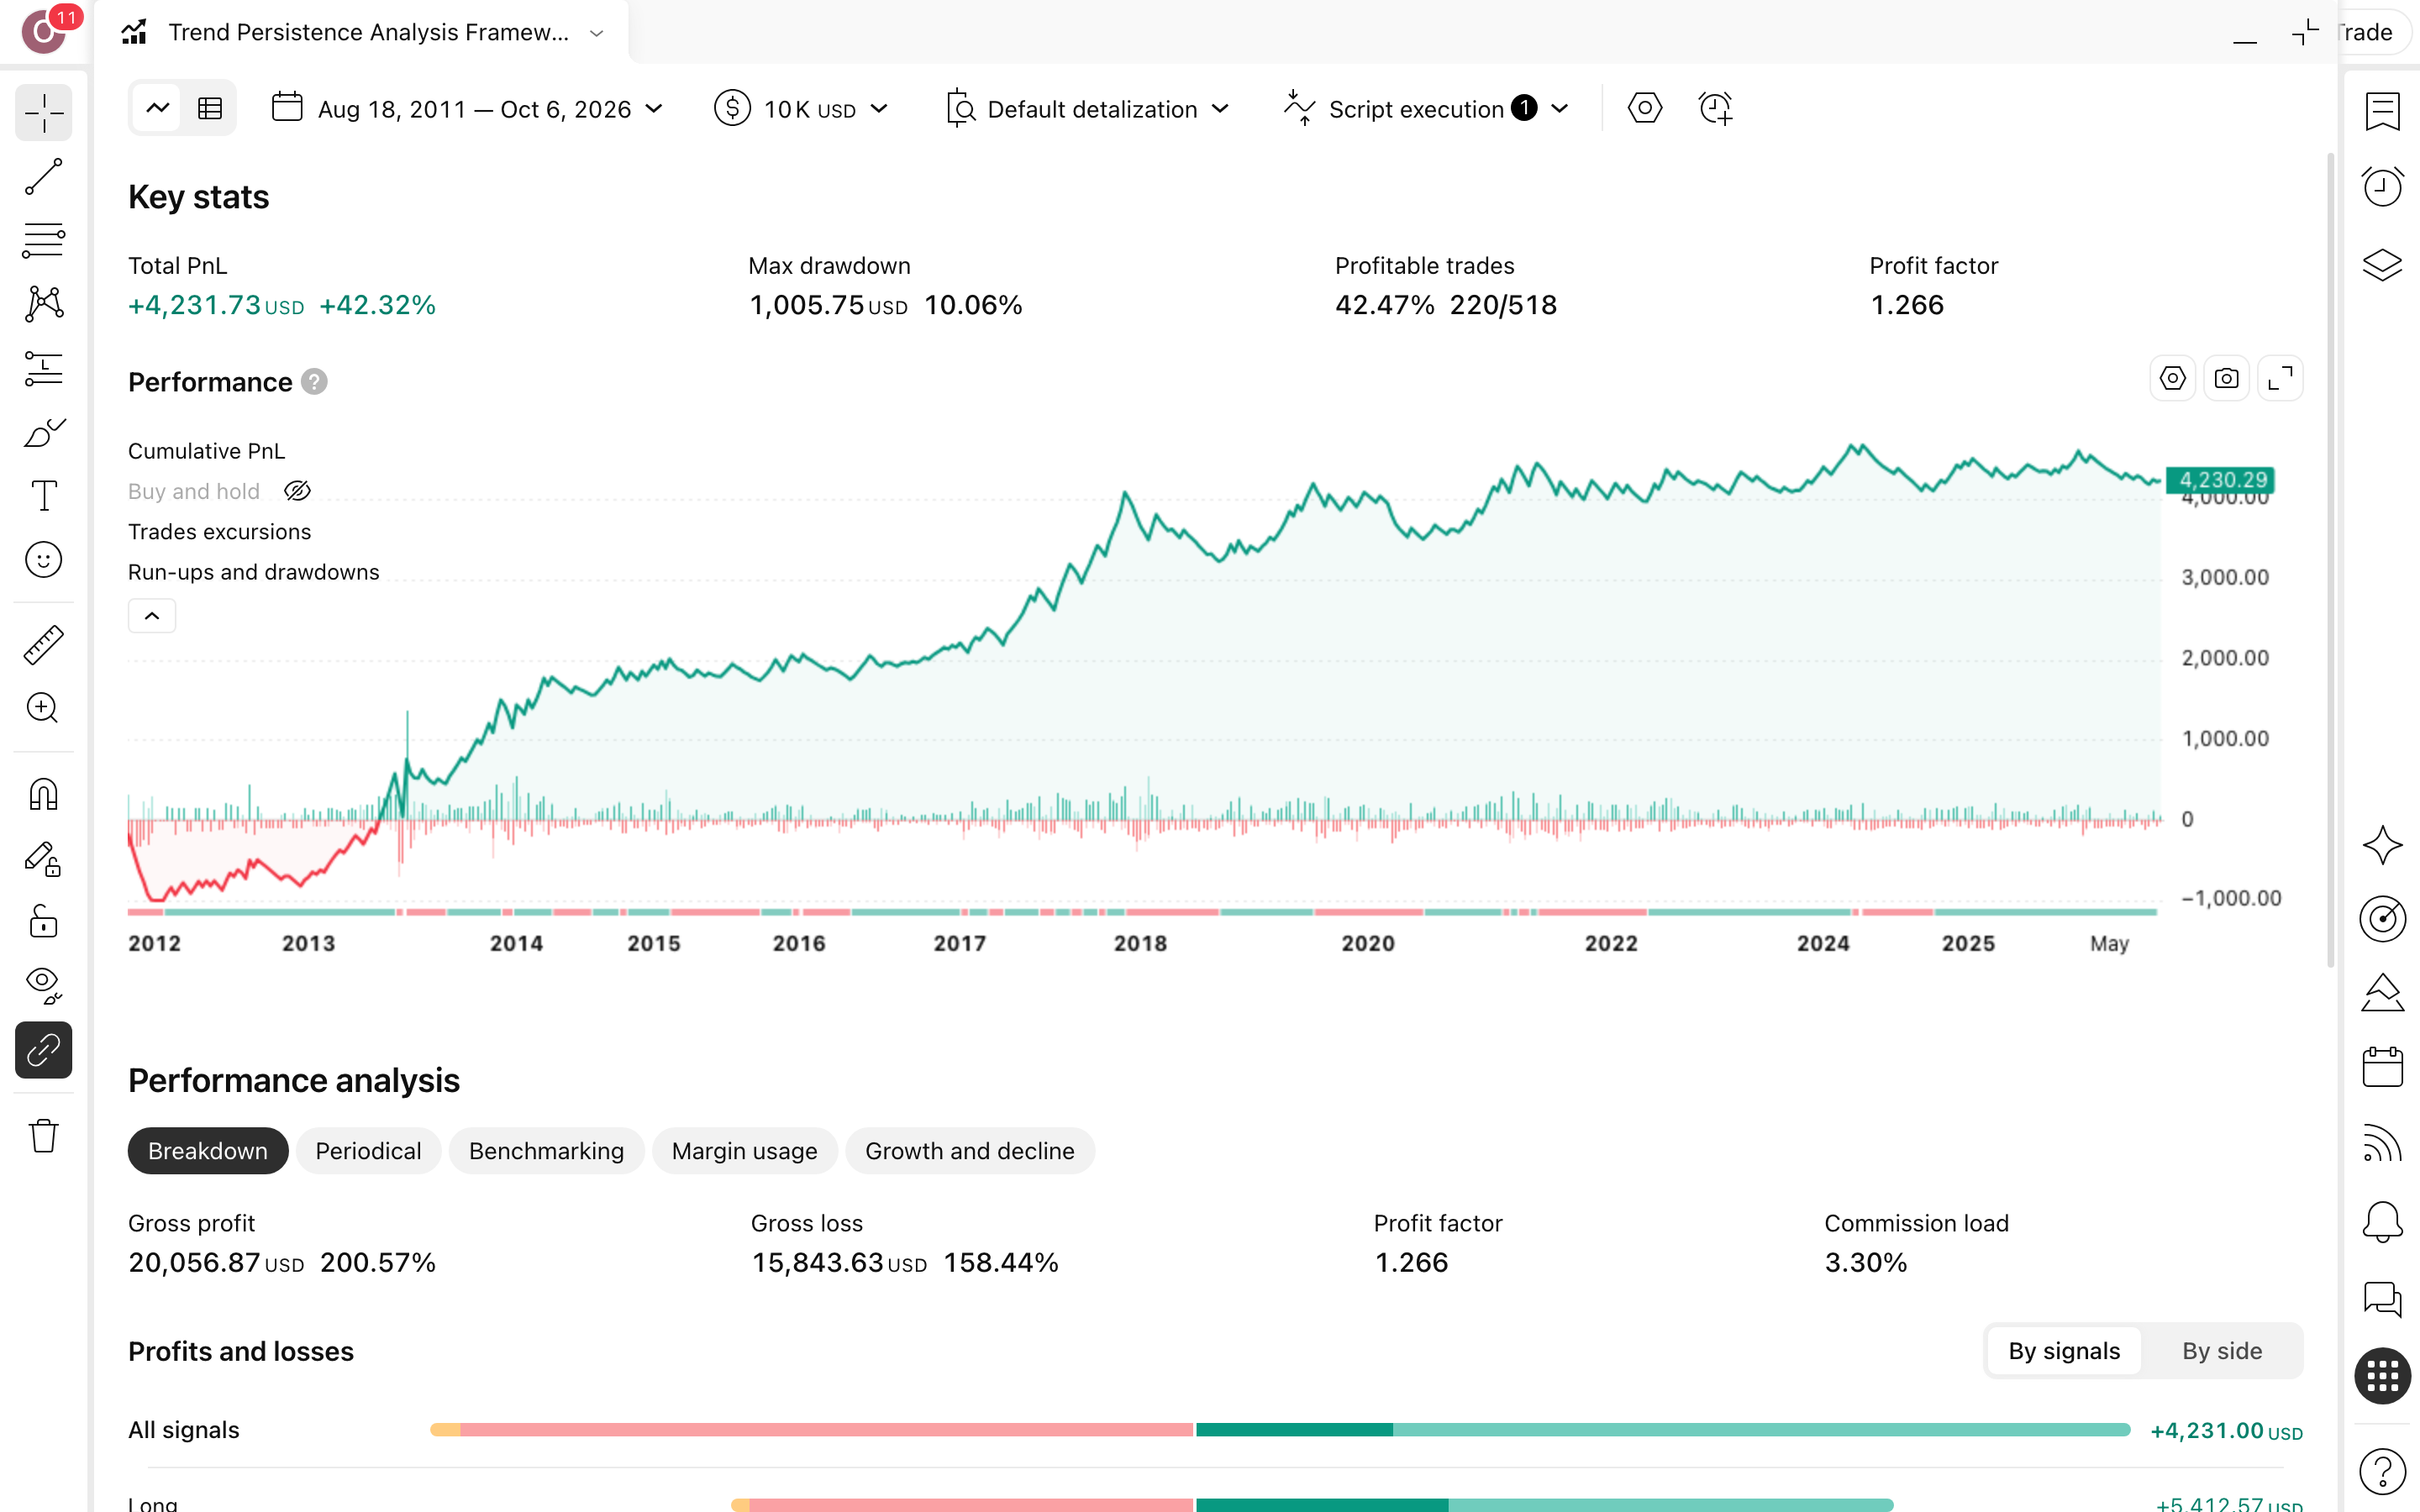Switch profits view to By side
Viewport: 2420px width, 1512px height.
point(2221,1351)
